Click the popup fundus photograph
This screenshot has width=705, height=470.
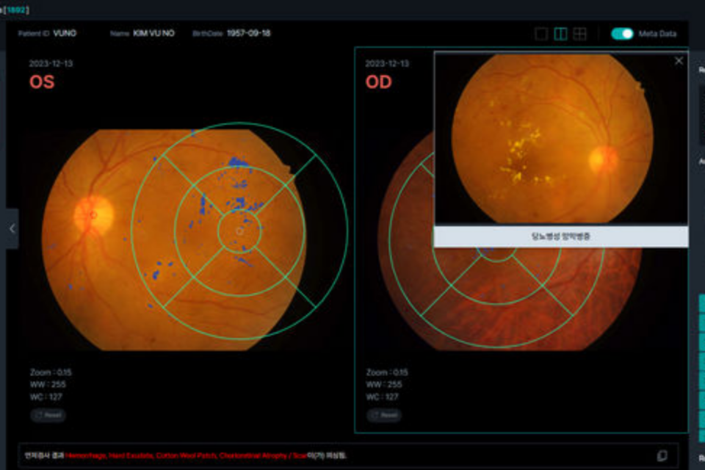click(x=552, y=138)
